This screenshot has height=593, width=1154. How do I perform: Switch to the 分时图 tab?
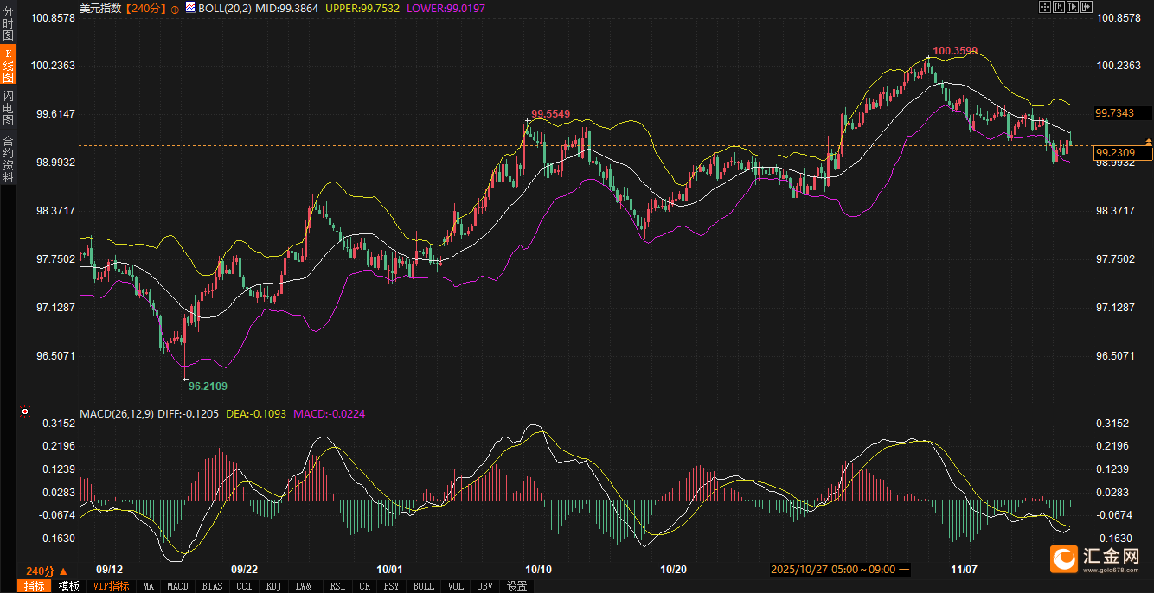tap(8, 24)
